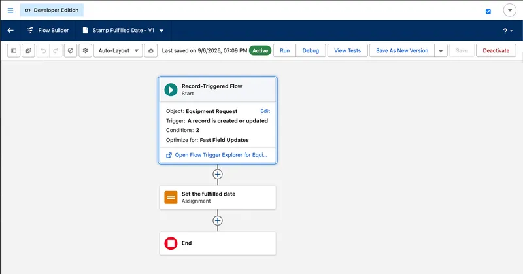Go back using the left arrow

click(x=10, y=30)
